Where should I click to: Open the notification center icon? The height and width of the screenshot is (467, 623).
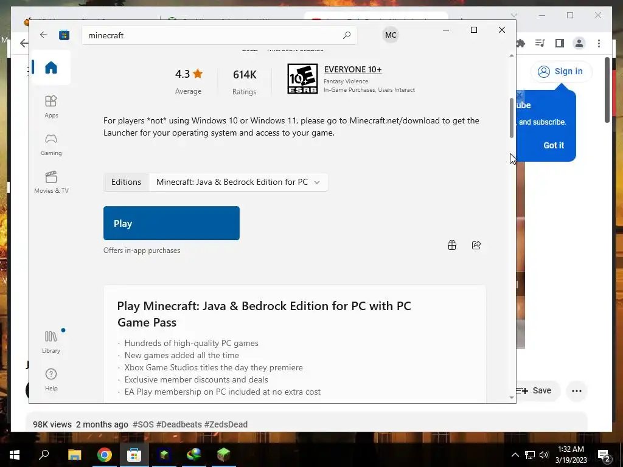(604, 455)
